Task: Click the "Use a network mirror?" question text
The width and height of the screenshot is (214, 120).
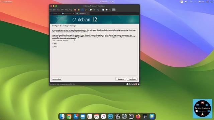Action: (x=60, y=41)
